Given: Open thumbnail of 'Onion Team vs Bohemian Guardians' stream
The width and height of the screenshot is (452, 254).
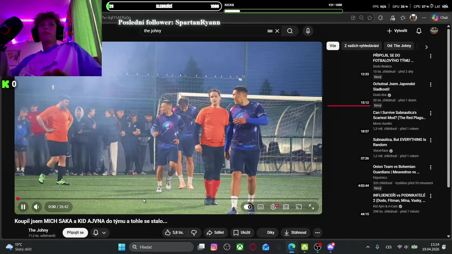Looking at the screenshot, I should point(349,177).
